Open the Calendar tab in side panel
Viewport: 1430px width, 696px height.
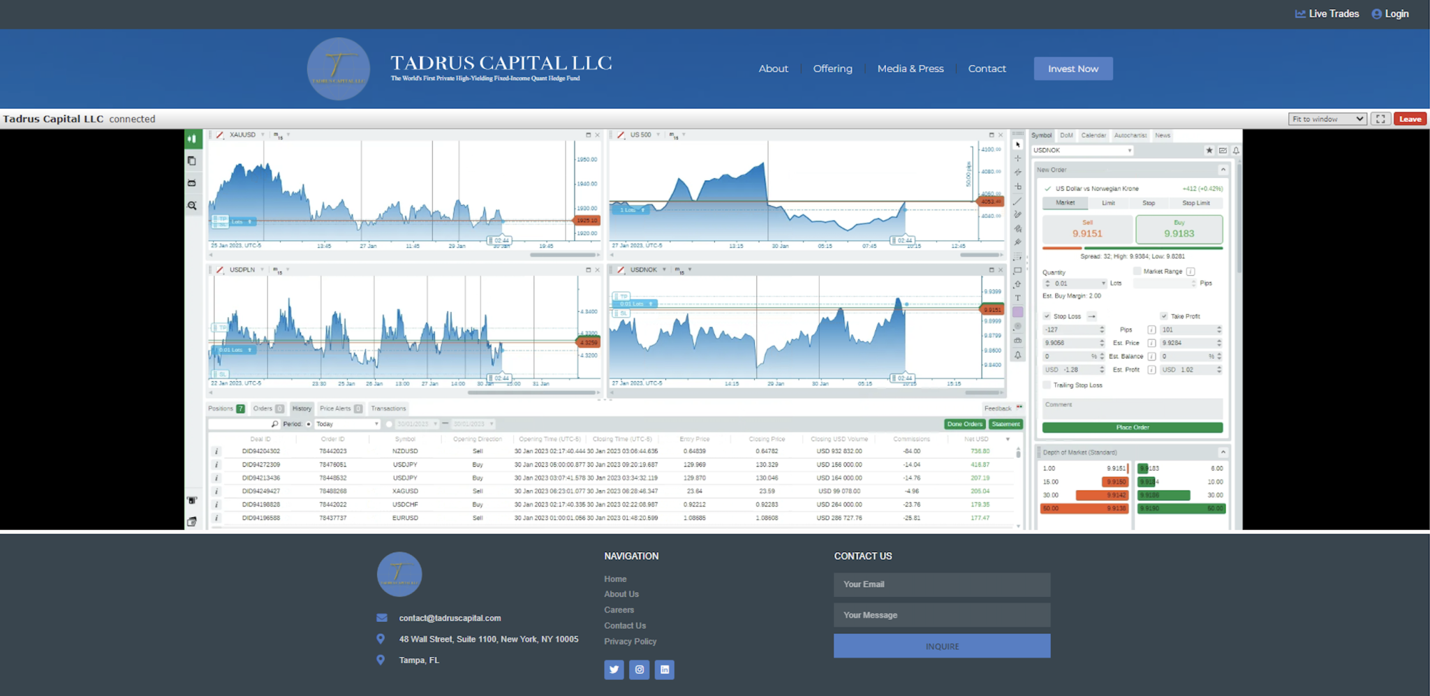[1093, 135]
